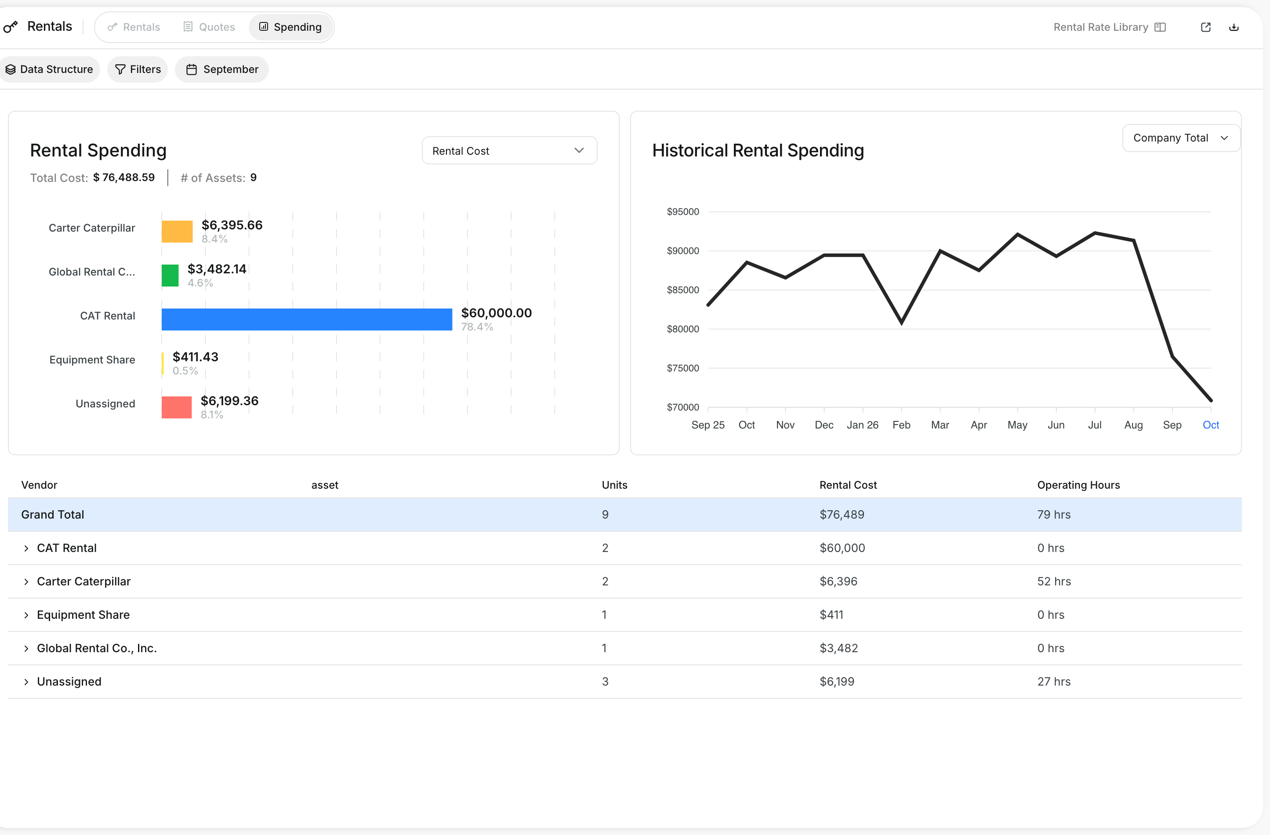Click the Feb axis label on chart
Viewport: 1270px width, 835px height.
pos(901,425)
